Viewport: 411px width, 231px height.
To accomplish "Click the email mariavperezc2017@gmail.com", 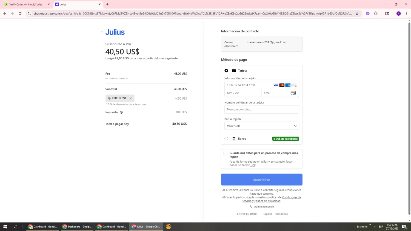I will click(267, 42).
